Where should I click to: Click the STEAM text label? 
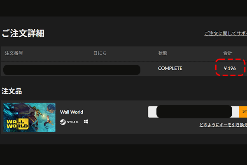[x=72, y=122]
